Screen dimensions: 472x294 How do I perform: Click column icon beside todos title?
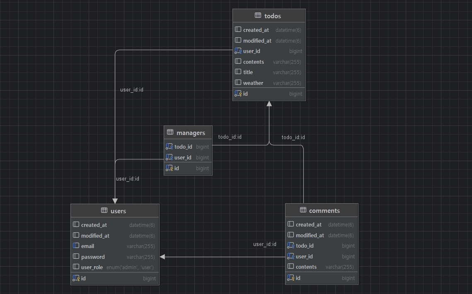point(238,72)
